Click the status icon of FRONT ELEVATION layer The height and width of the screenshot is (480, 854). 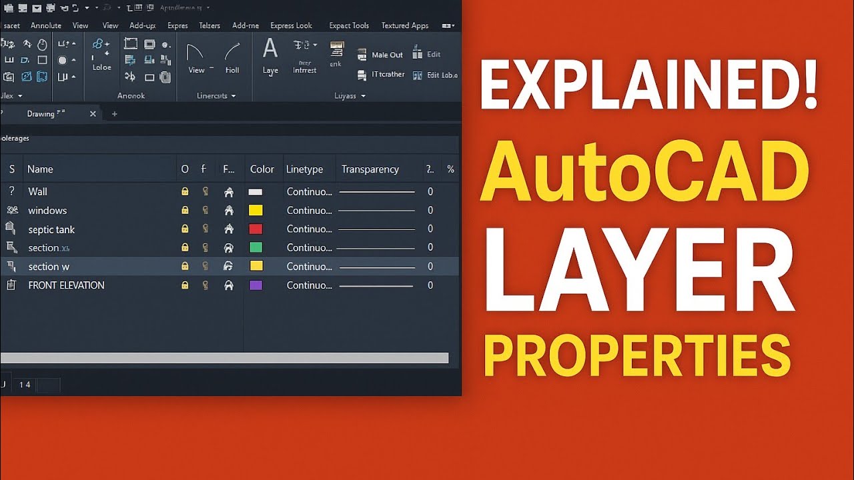click(11, 285)
